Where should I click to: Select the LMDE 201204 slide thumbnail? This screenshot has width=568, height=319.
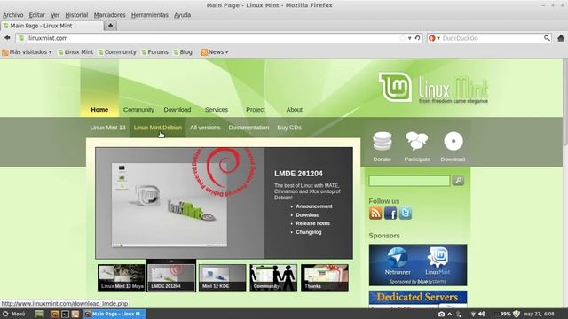coord(171,277)
